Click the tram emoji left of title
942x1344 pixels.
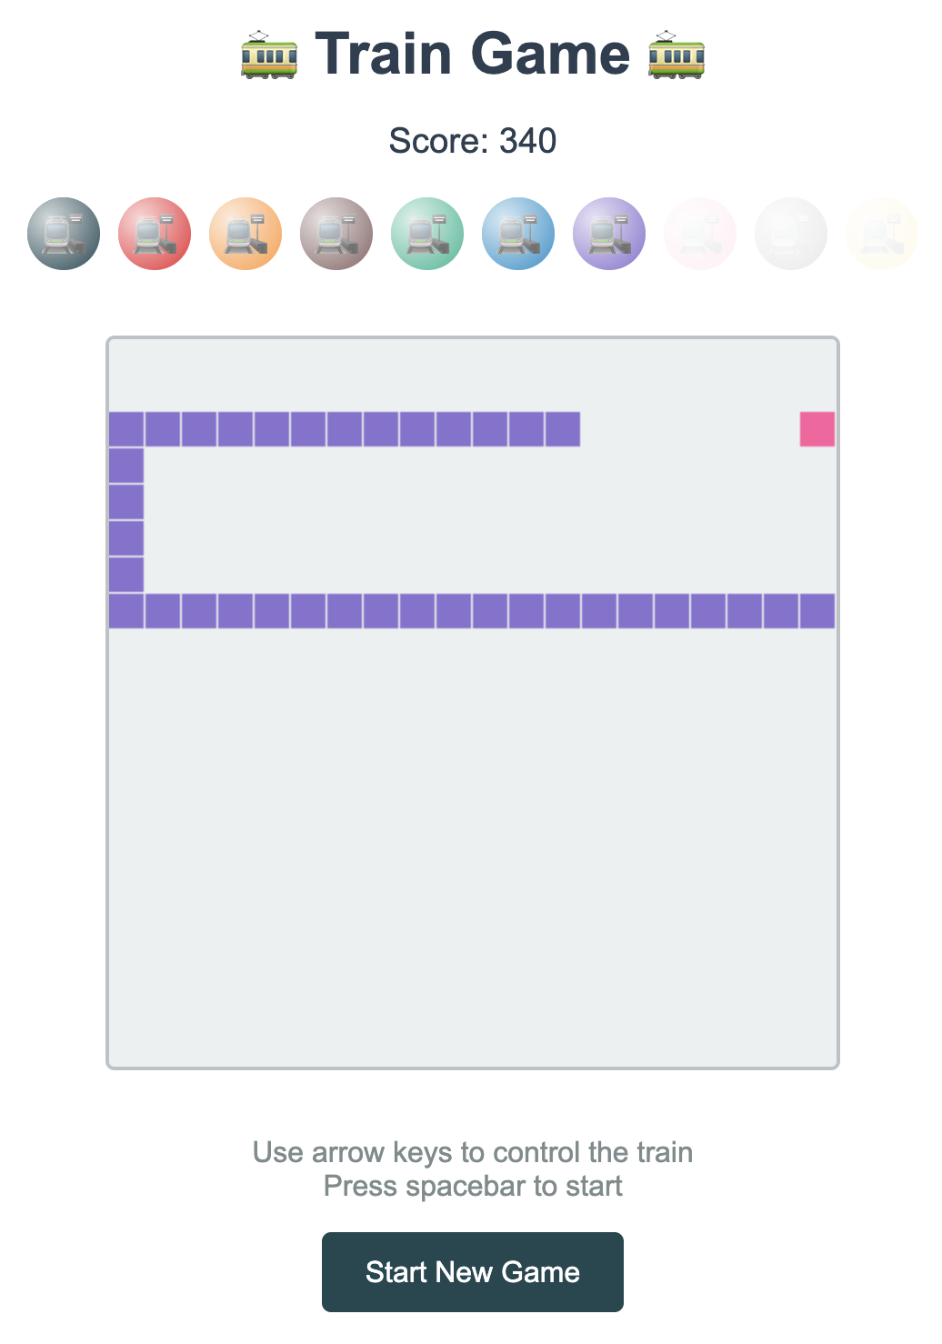coord(269,55)
